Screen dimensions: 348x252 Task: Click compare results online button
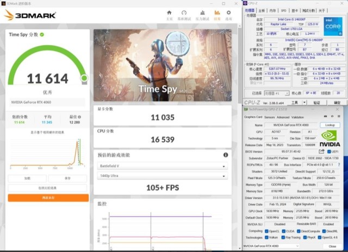(x=47, y=188)
